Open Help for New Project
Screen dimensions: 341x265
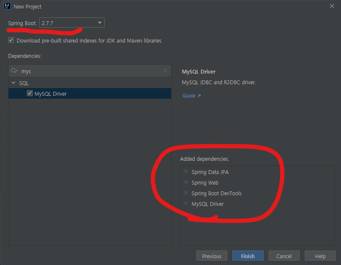(x=320, y=256)
